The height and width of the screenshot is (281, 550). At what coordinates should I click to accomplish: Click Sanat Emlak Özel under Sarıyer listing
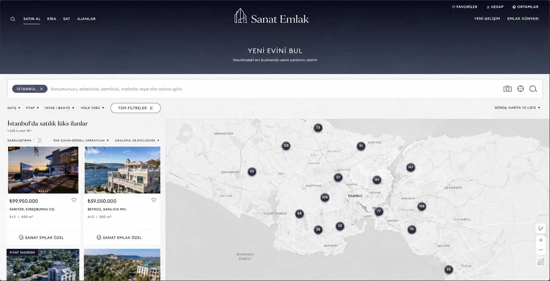41,237
